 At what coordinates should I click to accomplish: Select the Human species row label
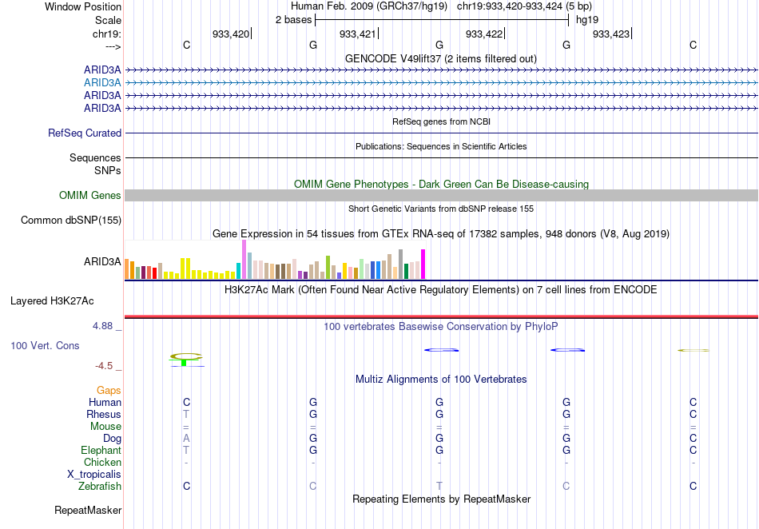click(105, 402)
